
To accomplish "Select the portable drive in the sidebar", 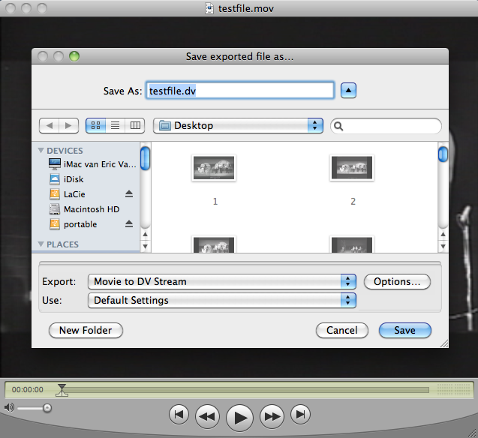I will point(74,224).
